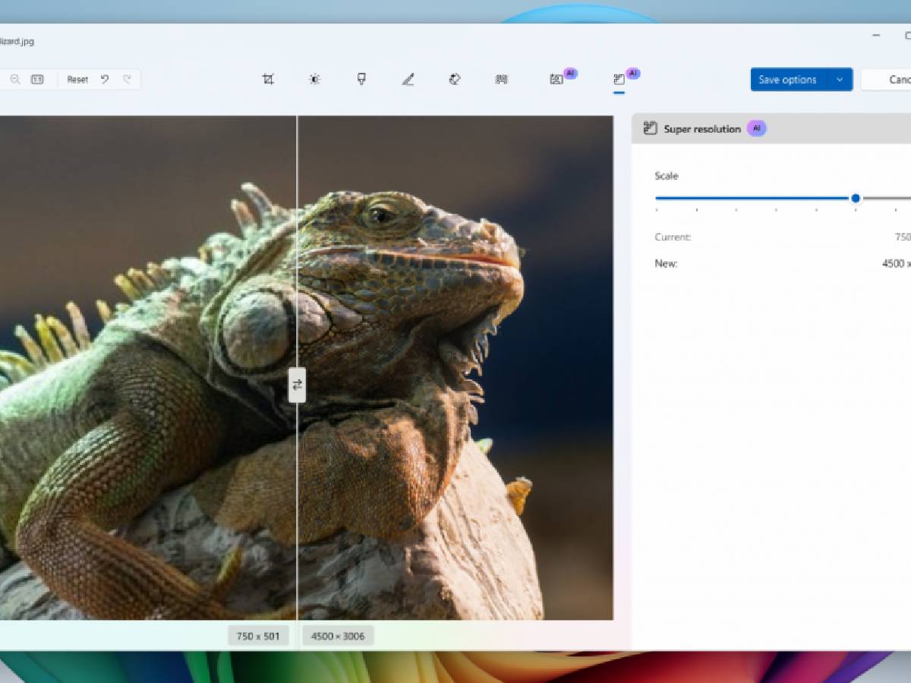Click the Scale slider handle
The width and height of the screenshot is (911, 683).
(856, 198)
